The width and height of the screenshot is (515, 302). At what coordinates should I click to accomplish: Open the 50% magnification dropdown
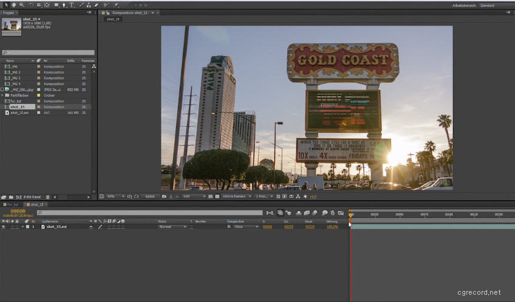click(x=115, y=196)
